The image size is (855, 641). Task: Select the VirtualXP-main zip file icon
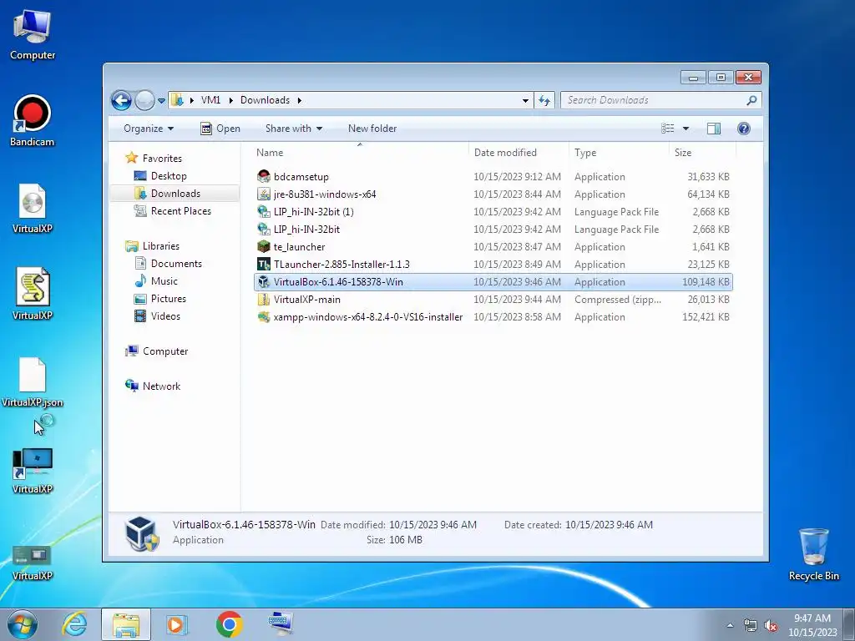coord(264,300)
